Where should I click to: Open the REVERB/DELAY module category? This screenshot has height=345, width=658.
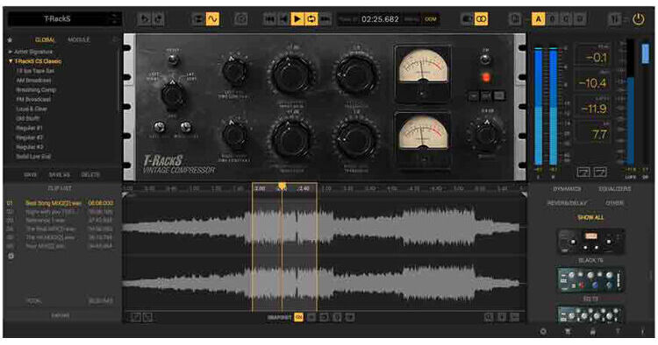pyautogui.click(x=567, y=203)
